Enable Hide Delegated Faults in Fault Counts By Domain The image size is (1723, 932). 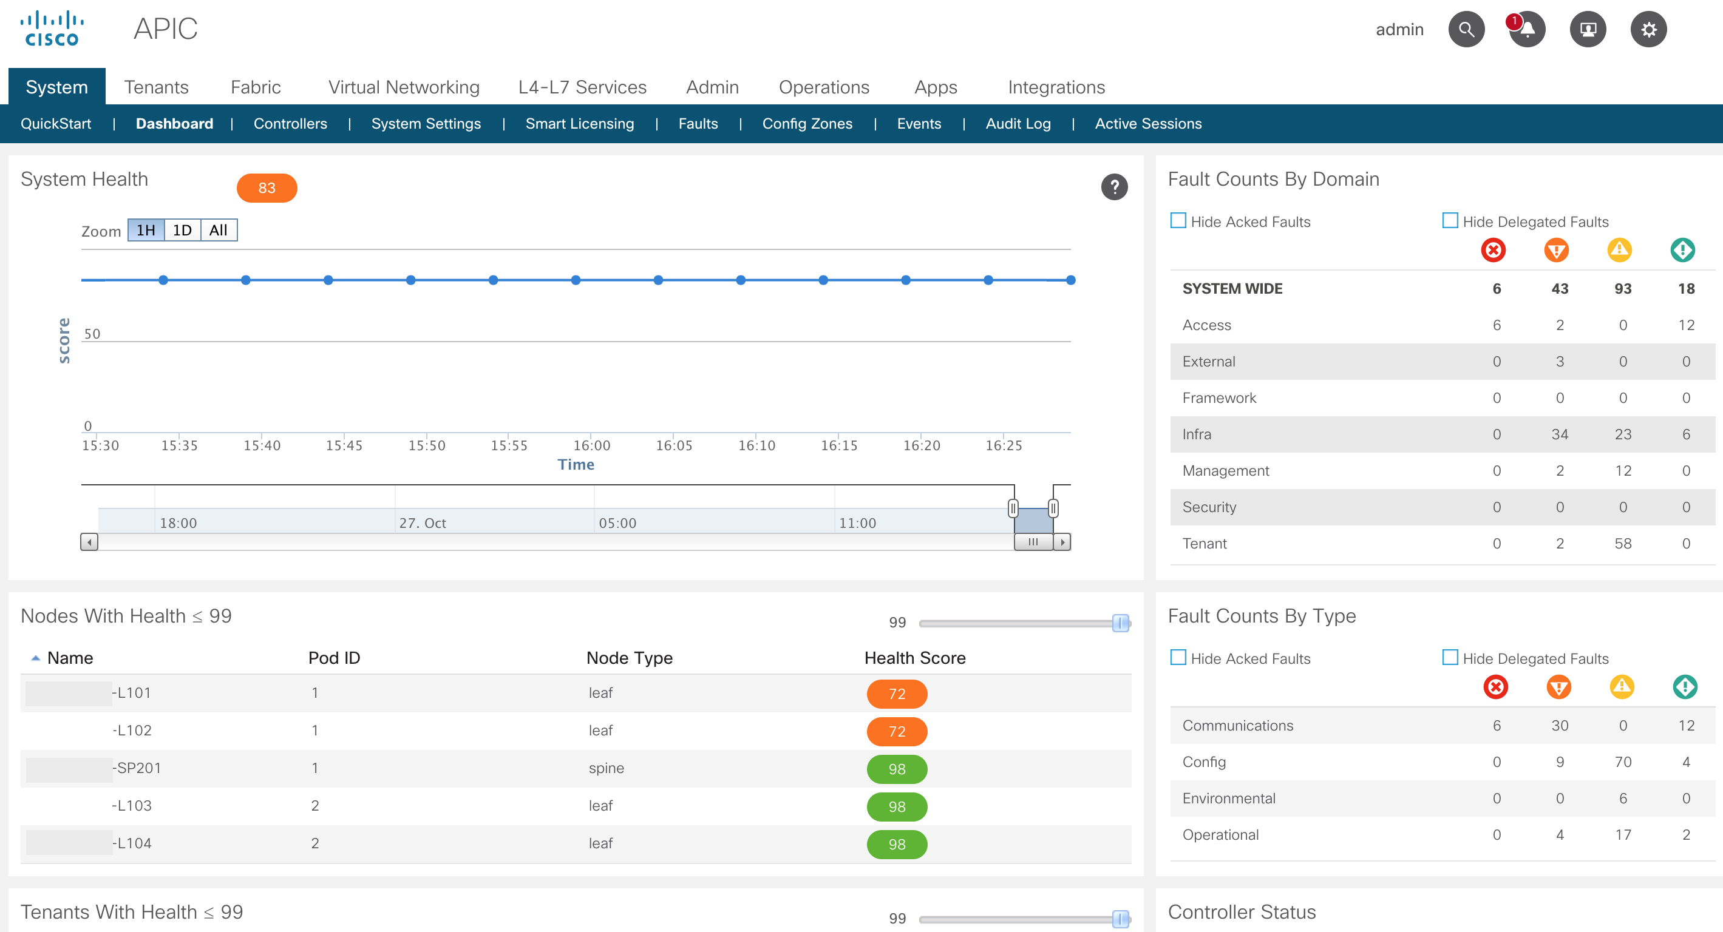point(1449,221)
